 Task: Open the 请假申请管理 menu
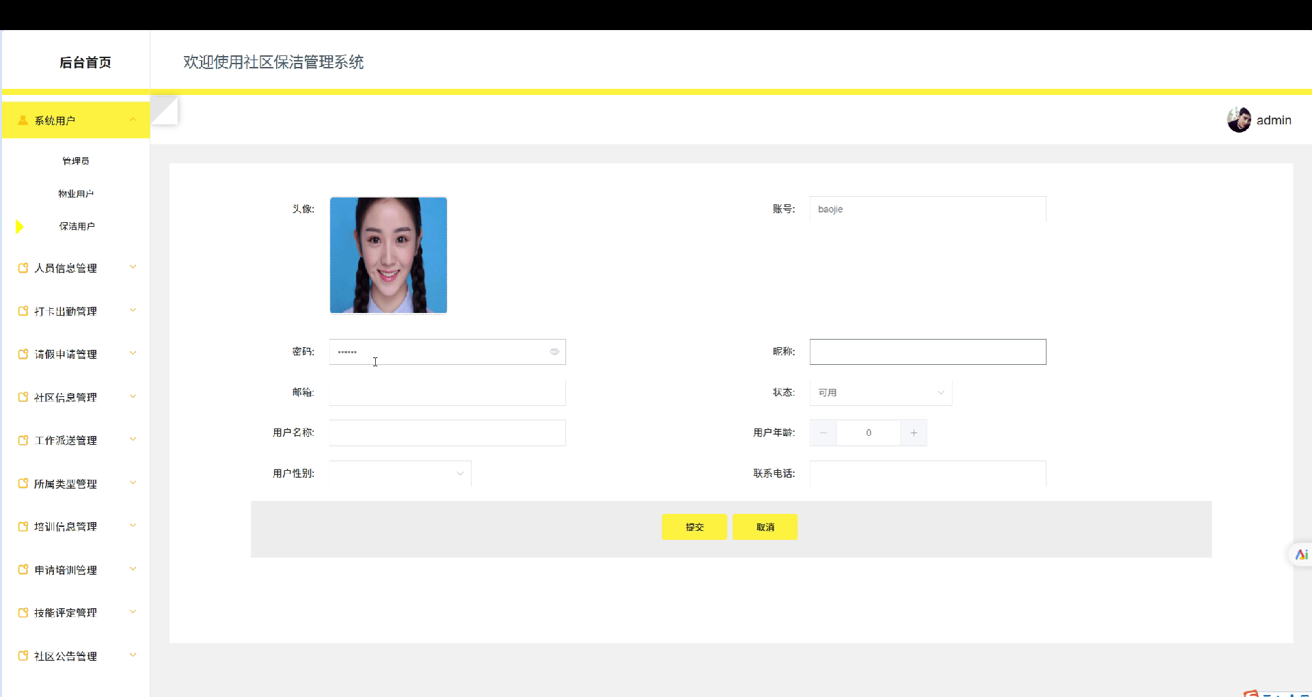pos(76,354)
